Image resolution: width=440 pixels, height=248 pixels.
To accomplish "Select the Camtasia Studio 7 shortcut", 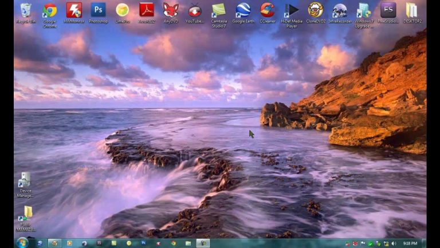I will [219, 15].
